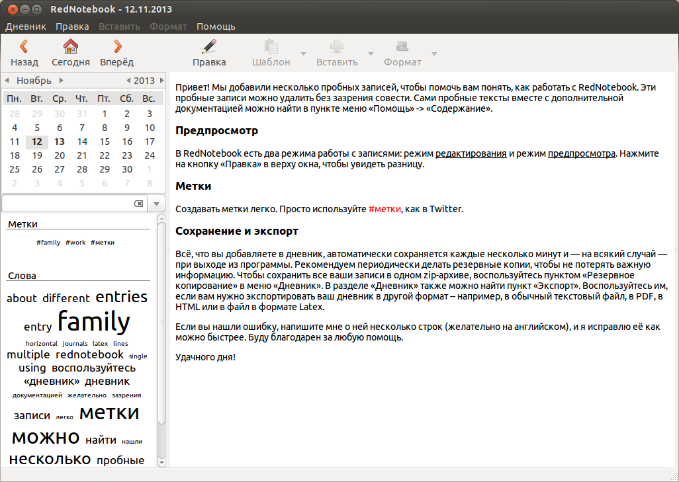Open the search options dropdown arrow
This screenshot has width=679, height=482.
click(156, 203)
